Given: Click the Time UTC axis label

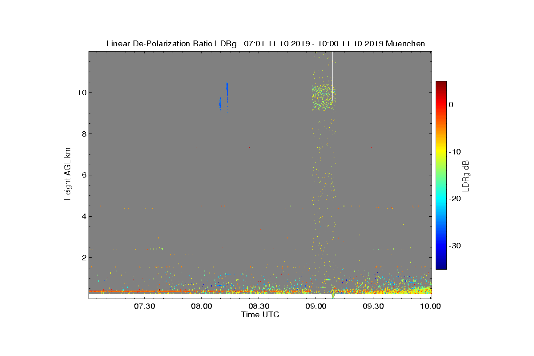Looking at the screenshot, I should 260,315.
